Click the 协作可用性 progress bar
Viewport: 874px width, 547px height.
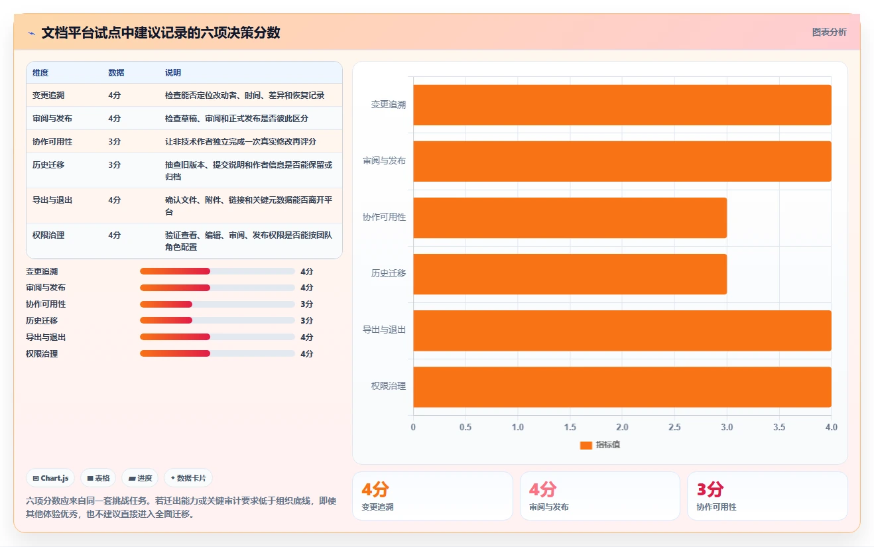click(x=217, y=304)
